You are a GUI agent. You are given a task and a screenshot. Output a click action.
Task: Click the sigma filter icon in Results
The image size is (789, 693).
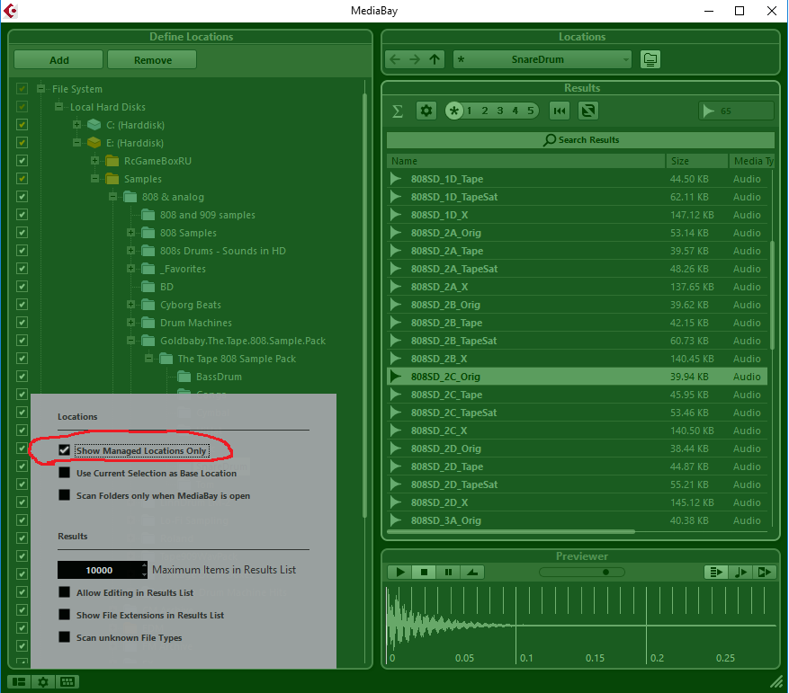pos(398,111)
